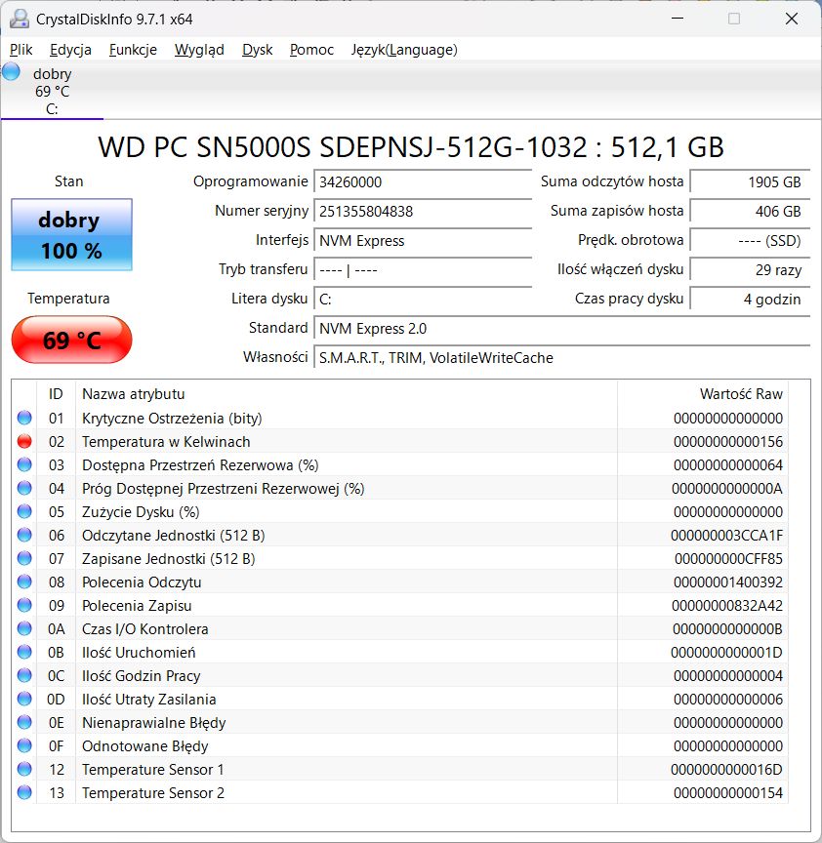Click the transfer mode field

423,270
